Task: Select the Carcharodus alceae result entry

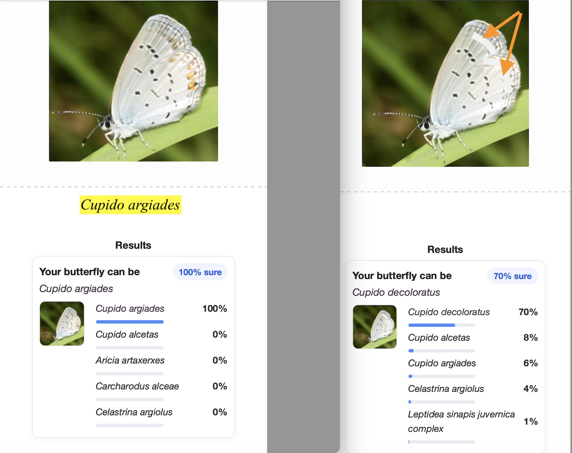Action: [x=137, y=386]
